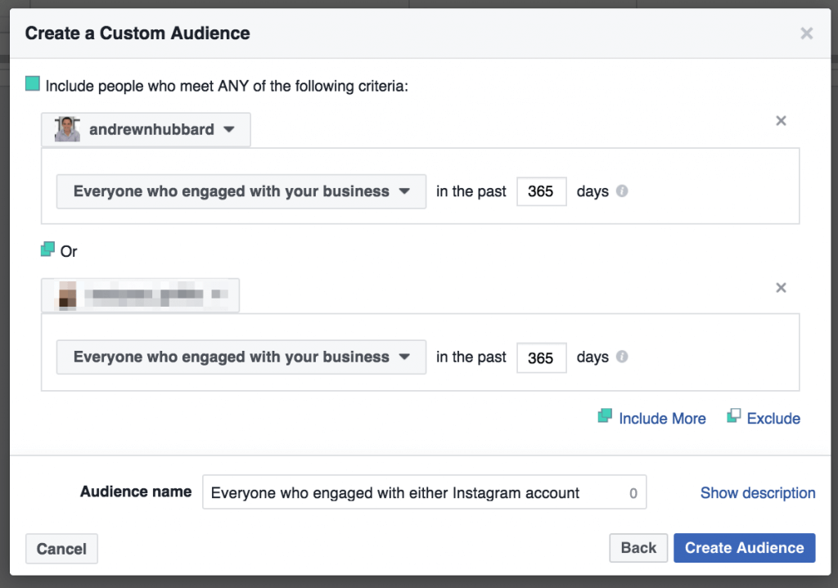Click the Audience name text field
838x588 pixels.
413,492
